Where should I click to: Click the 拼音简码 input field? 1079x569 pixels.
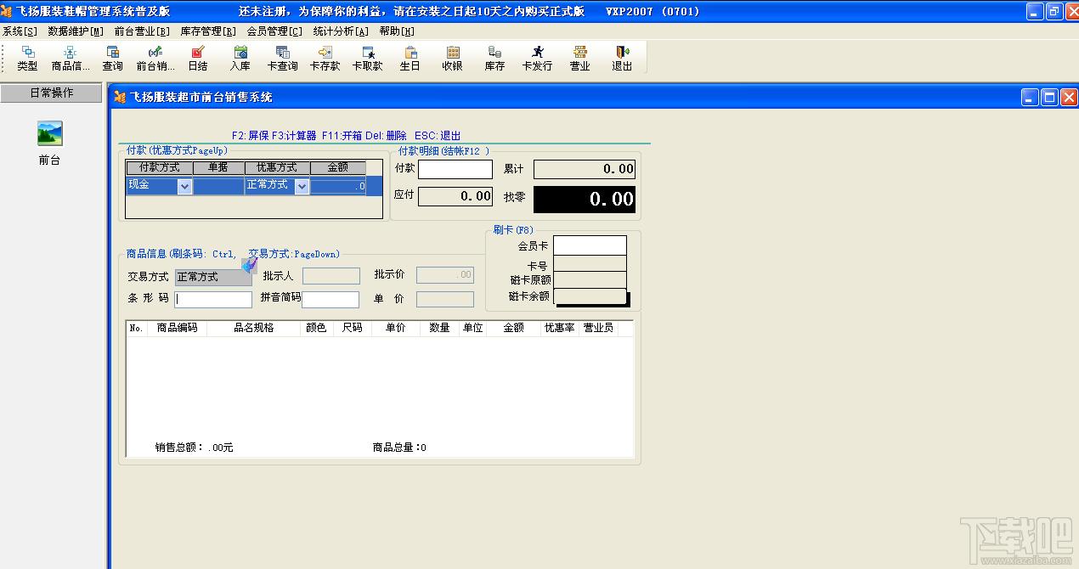click(x=330, y=299)
